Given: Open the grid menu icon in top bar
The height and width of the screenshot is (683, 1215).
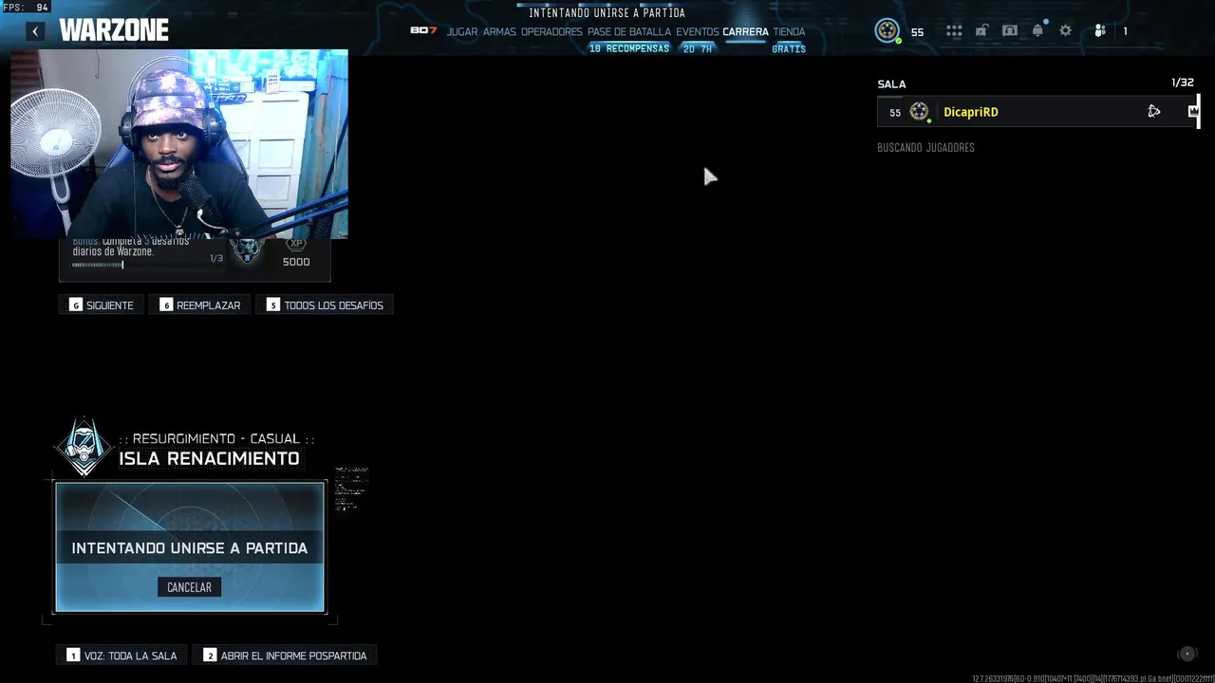Looking at the screenshot, I should pos(954,31).
